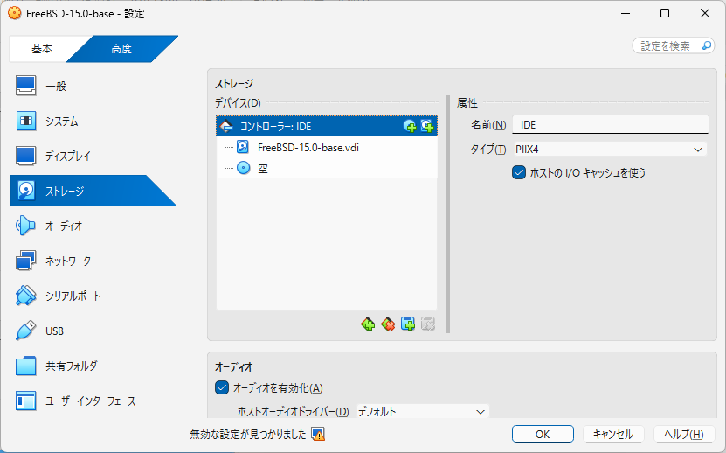Image resolution: width=726 pixels, height=453 pixels.
Task: Select the ストレージ category in sidebar
Action: click(93, 191)
